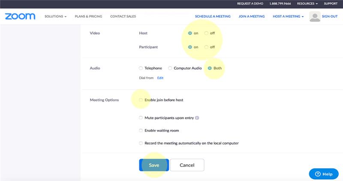Select Telephone audio option

(141, 68)
